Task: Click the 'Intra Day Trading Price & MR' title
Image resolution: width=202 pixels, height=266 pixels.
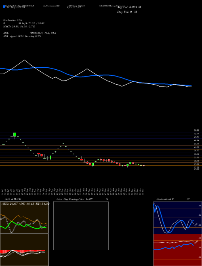Action: coord(74,199)
